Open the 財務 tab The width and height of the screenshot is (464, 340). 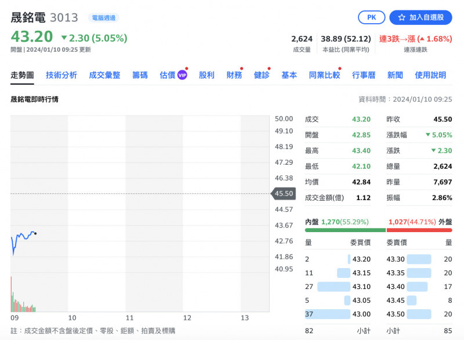[234, 75]
